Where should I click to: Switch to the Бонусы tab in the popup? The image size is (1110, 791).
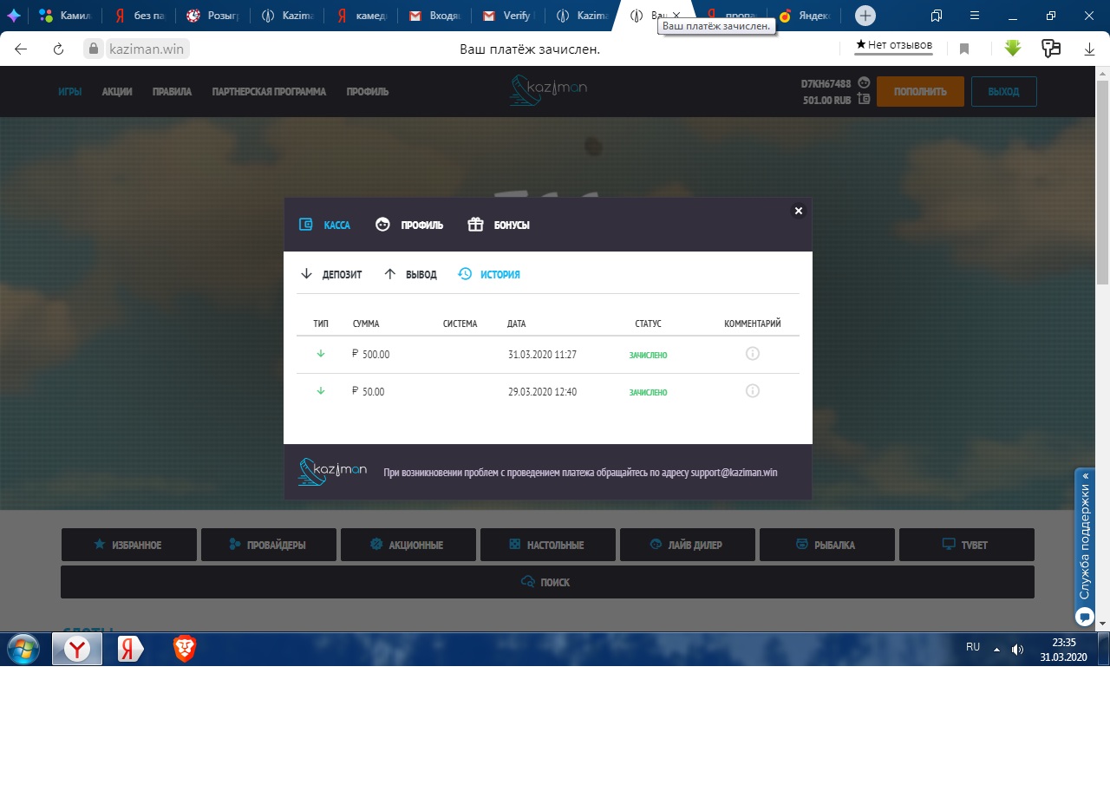coord(498,225)
